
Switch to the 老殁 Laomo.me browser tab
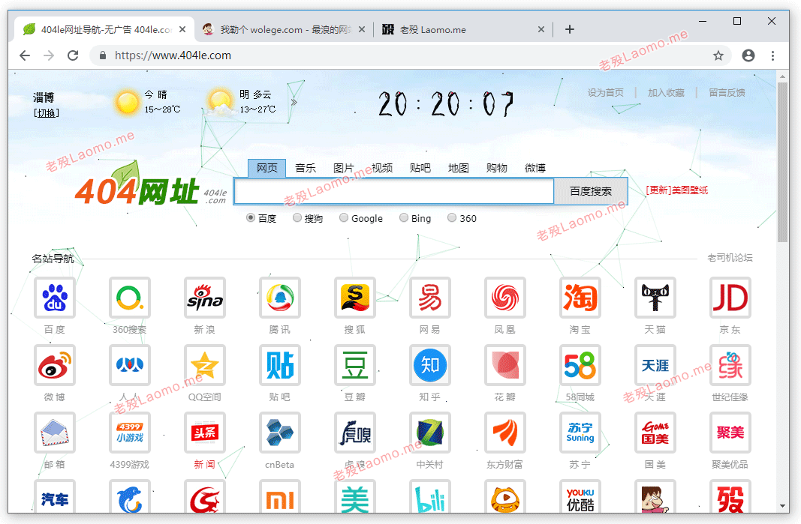(462, 29)
